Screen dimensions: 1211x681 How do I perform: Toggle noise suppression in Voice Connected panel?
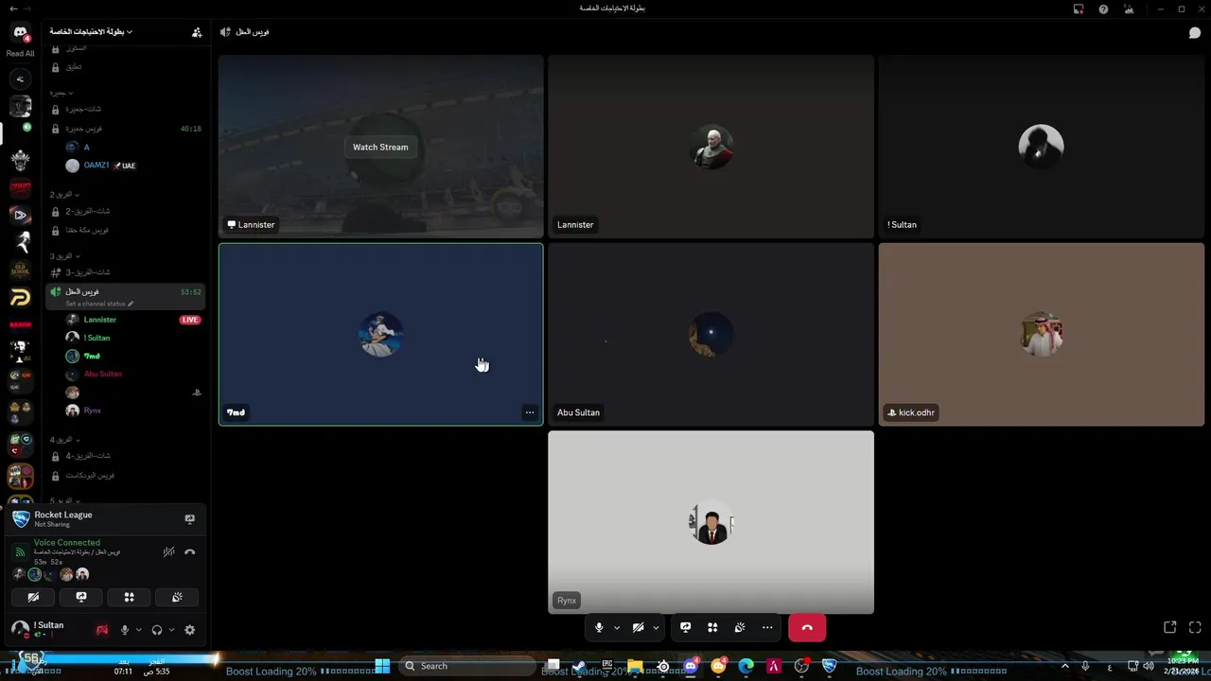169,552
